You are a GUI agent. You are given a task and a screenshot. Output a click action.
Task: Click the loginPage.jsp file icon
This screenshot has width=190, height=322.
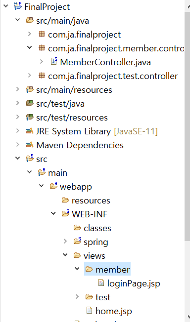point(101,283)
